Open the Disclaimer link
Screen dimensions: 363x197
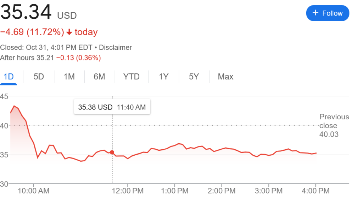click(x=116, y=47)
